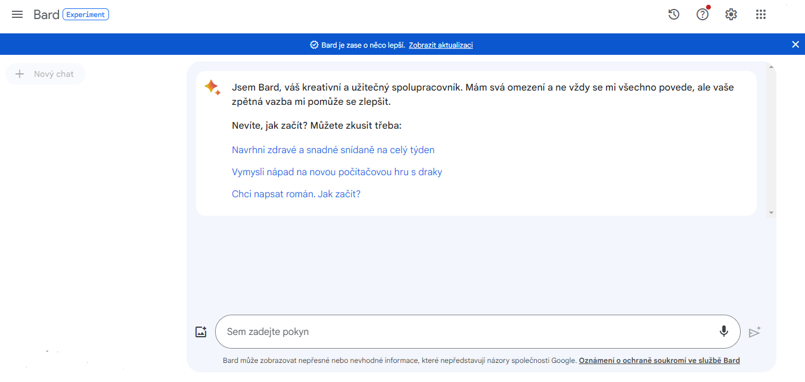This screenshot has height=382, width=805.
Task: Click the Jsem Bard intro text
Action: click(483, 94)
